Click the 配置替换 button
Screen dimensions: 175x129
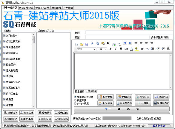tap(106, 97)
